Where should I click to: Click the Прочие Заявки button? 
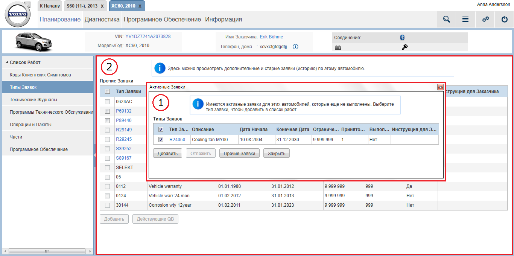239,153
